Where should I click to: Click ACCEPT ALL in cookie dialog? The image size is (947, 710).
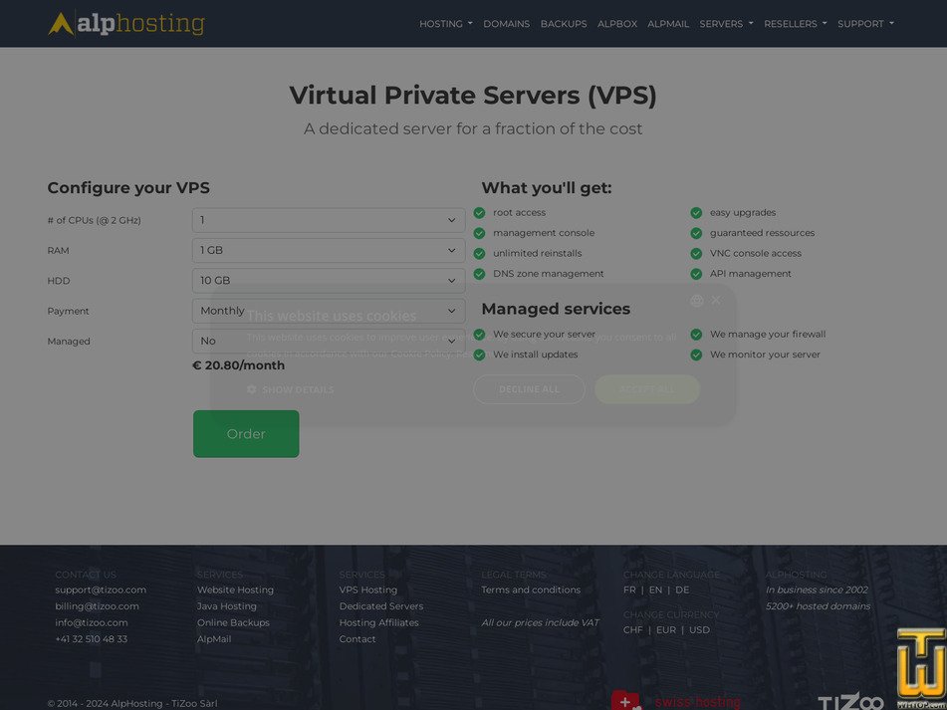pyautogui.click(x=647, y=389)
